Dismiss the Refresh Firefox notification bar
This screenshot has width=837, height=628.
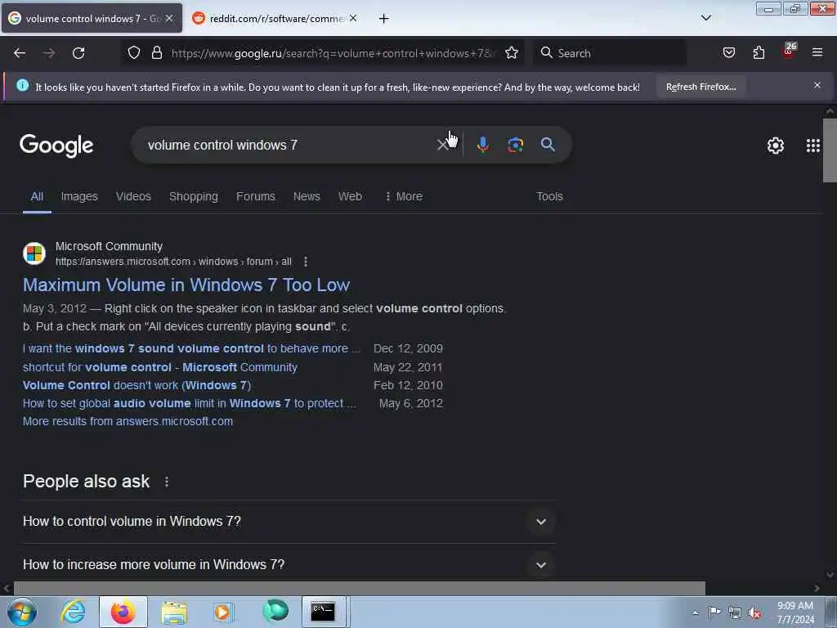click(x=817, y=85)
